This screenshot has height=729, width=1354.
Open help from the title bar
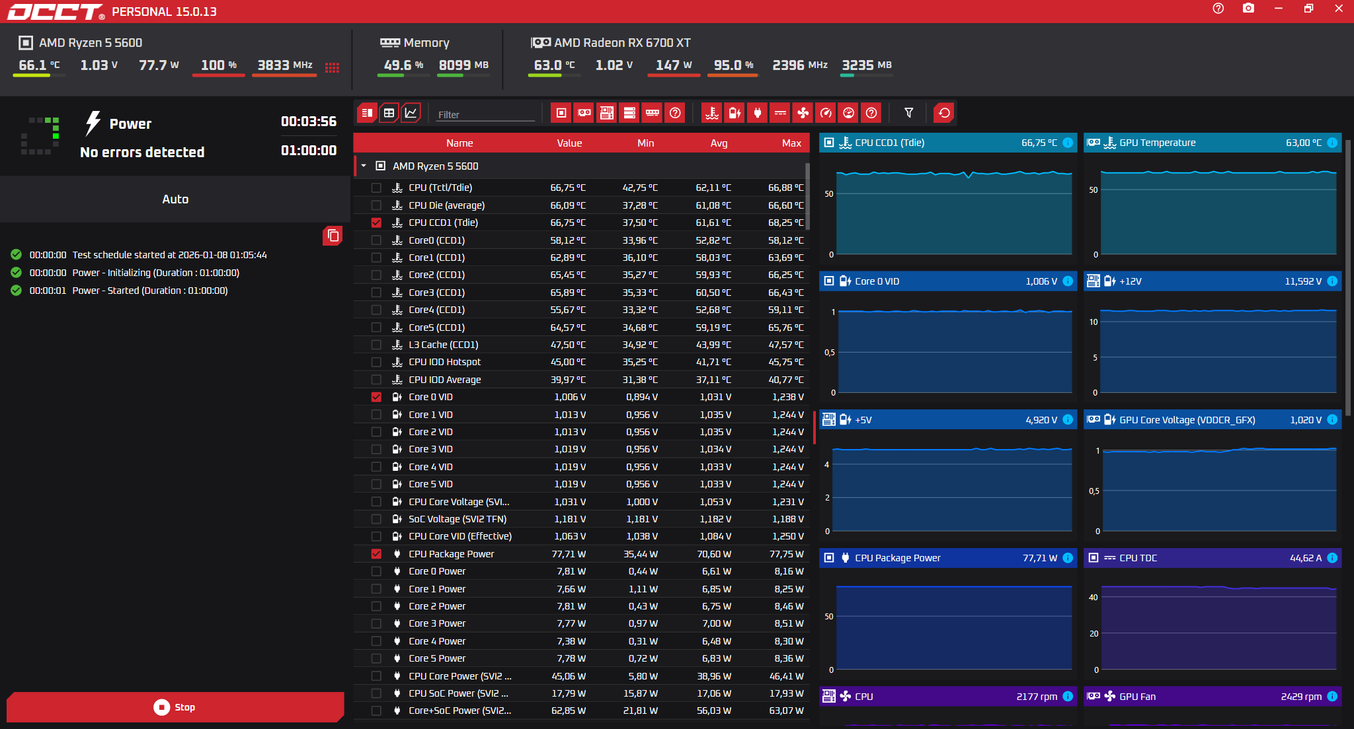1218,9
